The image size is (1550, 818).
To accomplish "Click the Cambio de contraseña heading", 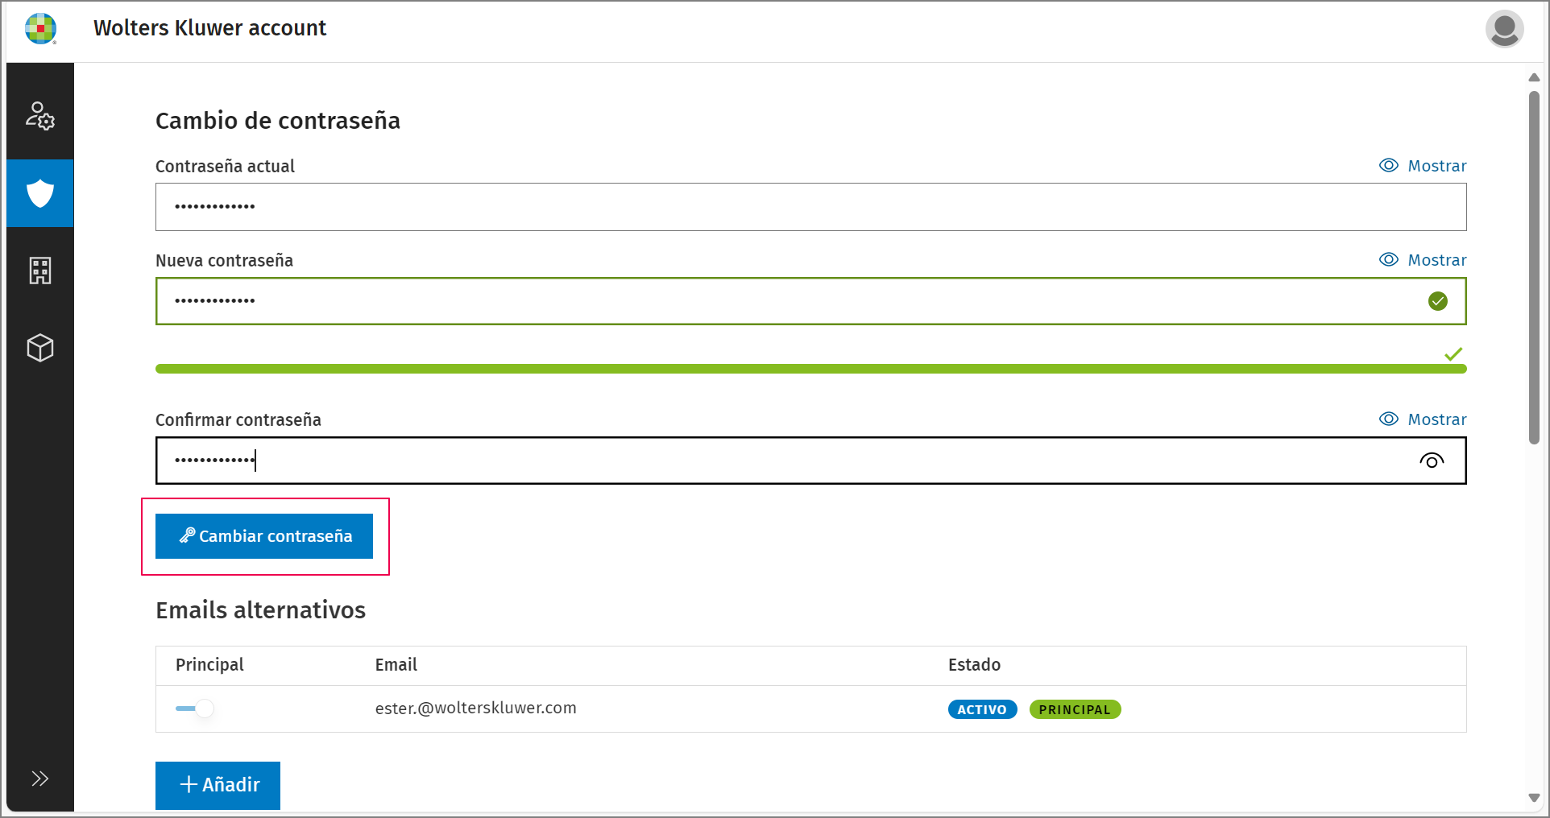I will click(x=278, y=121).
